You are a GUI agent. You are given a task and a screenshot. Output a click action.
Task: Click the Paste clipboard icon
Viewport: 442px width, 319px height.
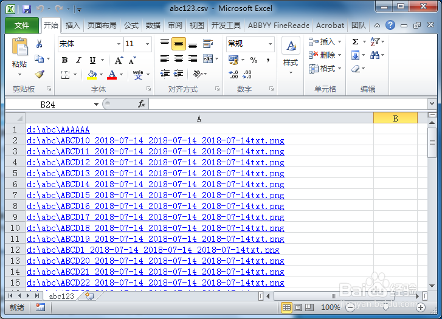(19, 47)
